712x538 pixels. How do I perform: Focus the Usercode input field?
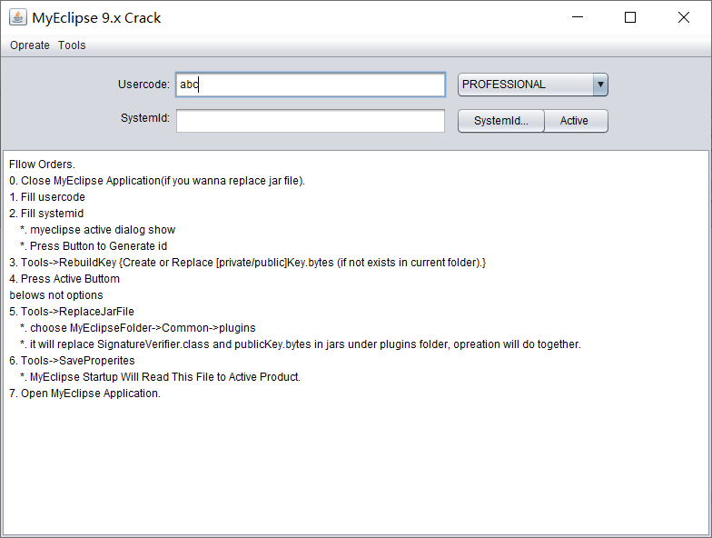pos(311,85)
